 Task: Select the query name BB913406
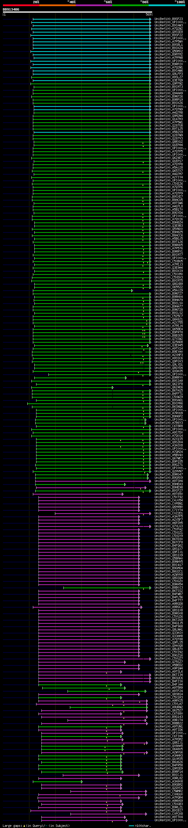pos(11,10)
